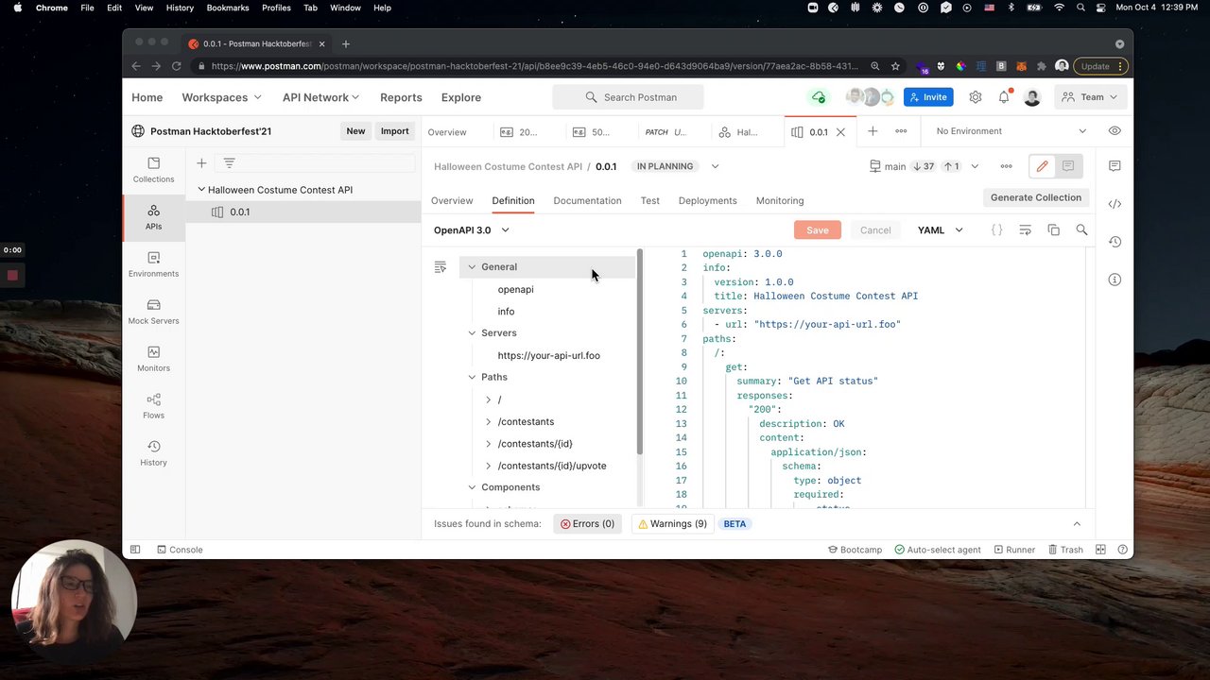1210x680 pixels.
Task: Open the Console from status bar
Action: click(180, 550)
